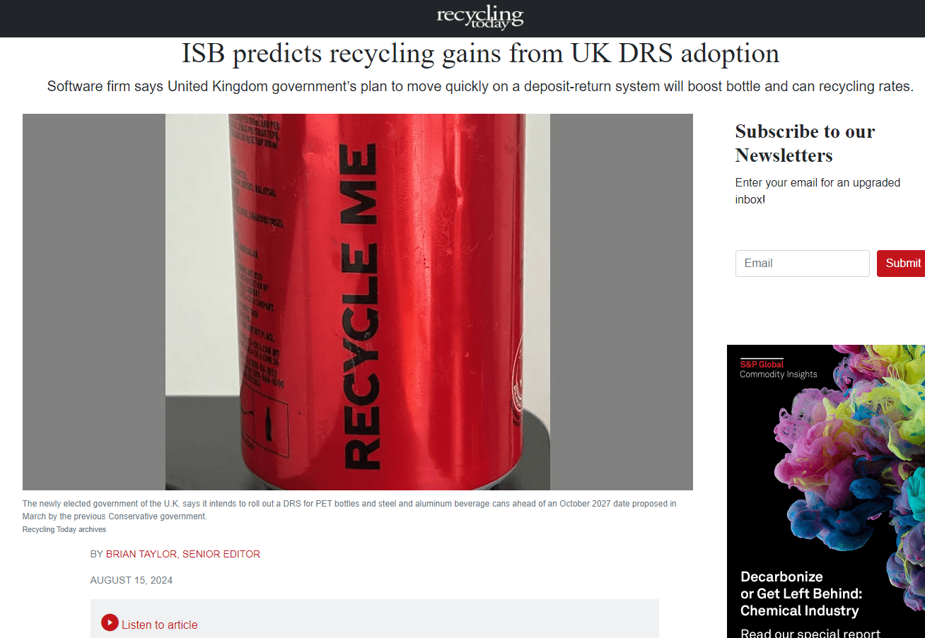The image size is (925, 638).
Task: Click the gray audio player panel
Action: pos(374,619)
